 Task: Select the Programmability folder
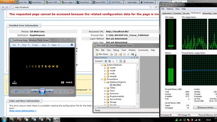(117, 96)
